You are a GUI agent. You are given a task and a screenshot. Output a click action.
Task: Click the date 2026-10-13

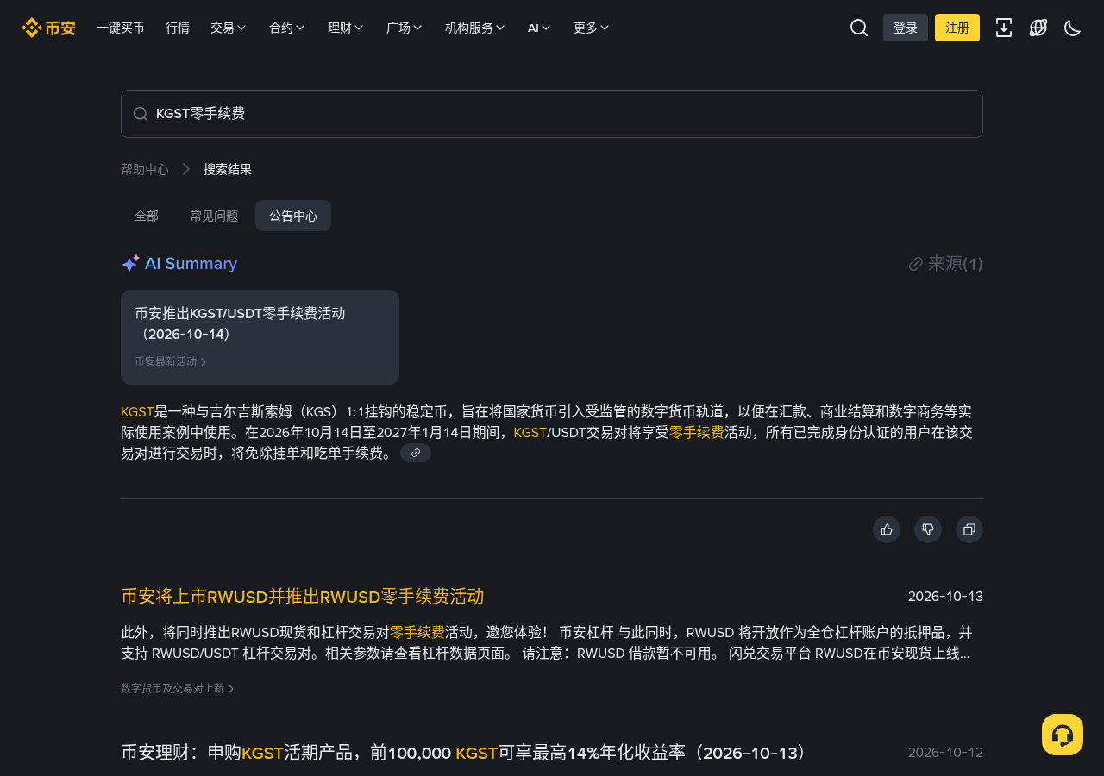click(x=945, y=597)
